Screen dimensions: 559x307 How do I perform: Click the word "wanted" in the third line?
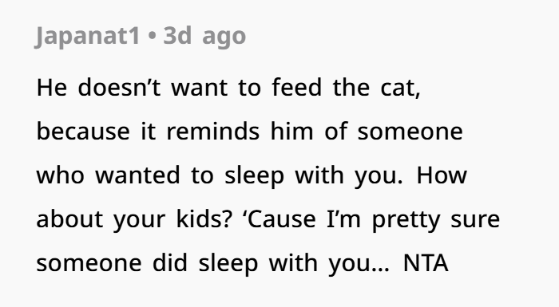[x=137, y=175]
